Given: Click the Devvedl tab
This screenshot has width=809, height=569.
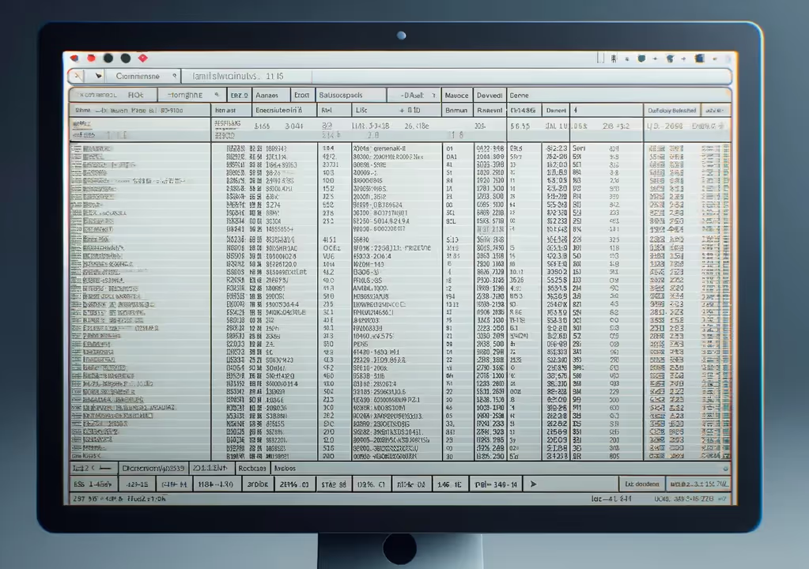Looking at the screenshot, I should [x=490, y=94].
